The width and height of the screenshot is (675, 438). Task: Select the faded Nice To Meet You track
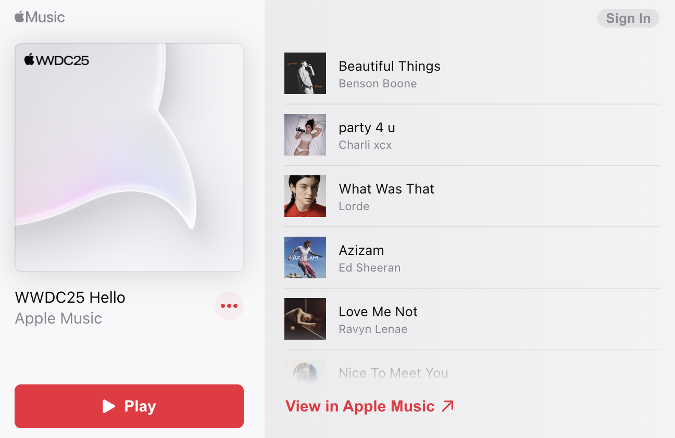472,371
